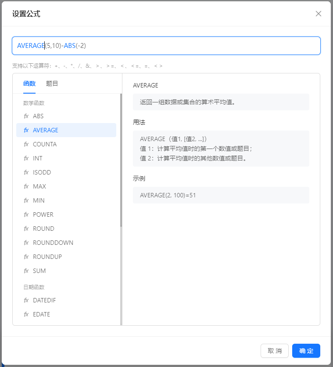
Task: Click the fx icon beside MAX
Action: coord(26,186)
